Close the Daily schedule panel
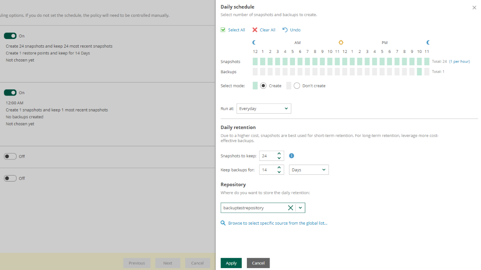The image size is (481, 270). 474,7
